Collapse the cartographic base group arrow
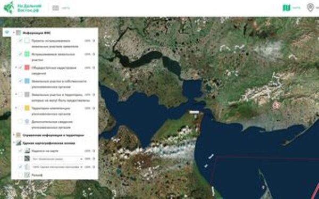Image resolution: width=319 pixels, height=199 pixels. [x=14, y=143]
